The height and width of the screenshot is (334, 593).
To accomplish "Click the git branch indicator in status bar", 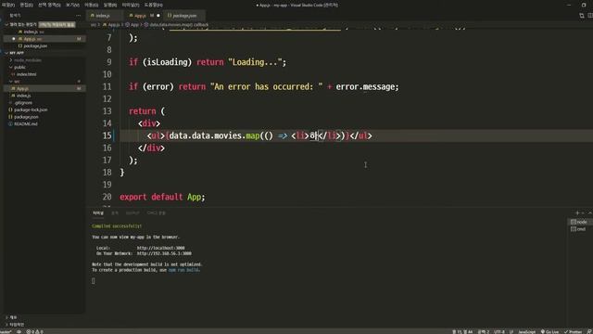I will click(x=6, y=332).
